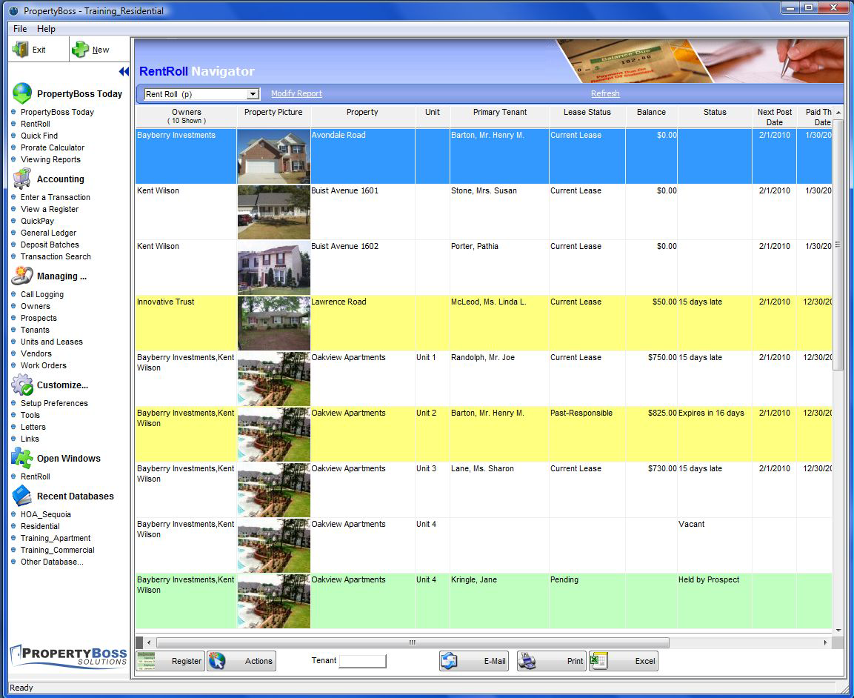Open Prorate Calculator in sidebar

(x=53, y=147)
